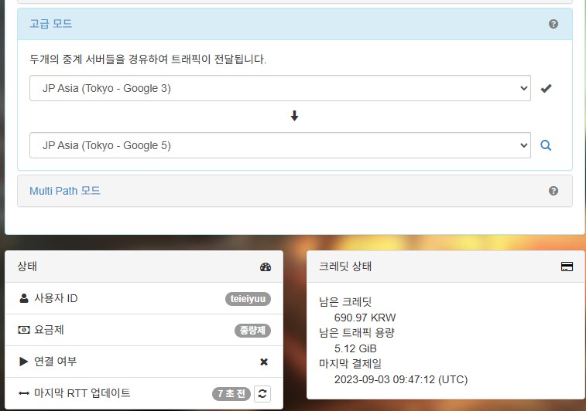Click the 690.97 KRW credit value

pyautogui.click(x=365, y=318)
